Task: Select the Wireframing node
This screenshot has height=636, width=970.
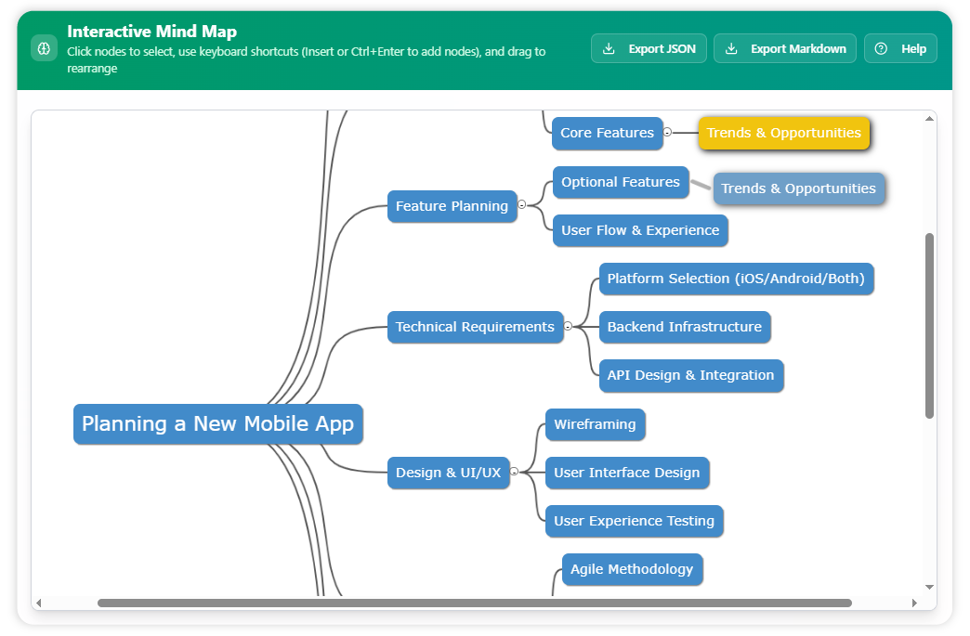Action: click(x=595, y=424)
